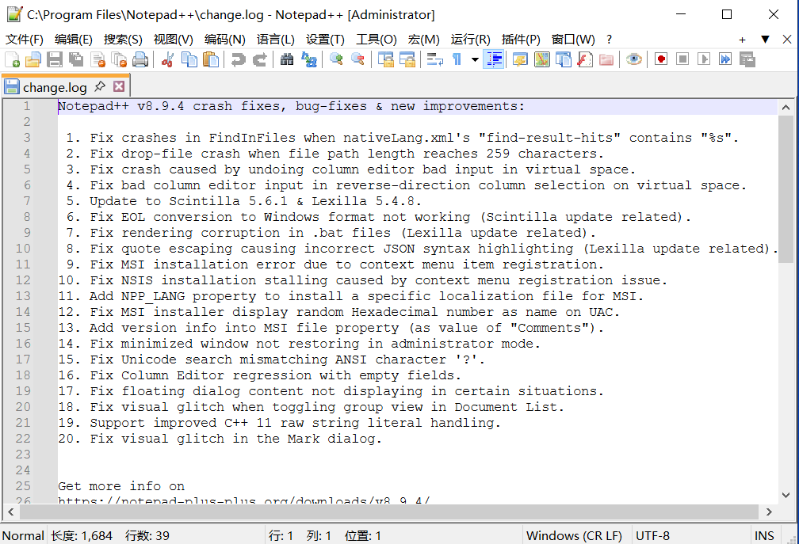This screenshot has height=544, width=799.
Task: Play back the recorded macro icon
Action: (x=704, y=59)
